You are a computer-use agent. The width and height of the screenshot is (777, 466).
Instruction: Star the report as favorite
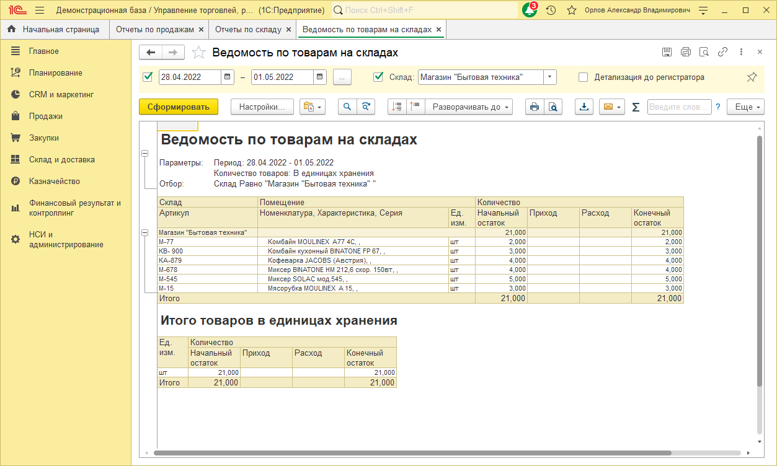[x=198, y=53]
